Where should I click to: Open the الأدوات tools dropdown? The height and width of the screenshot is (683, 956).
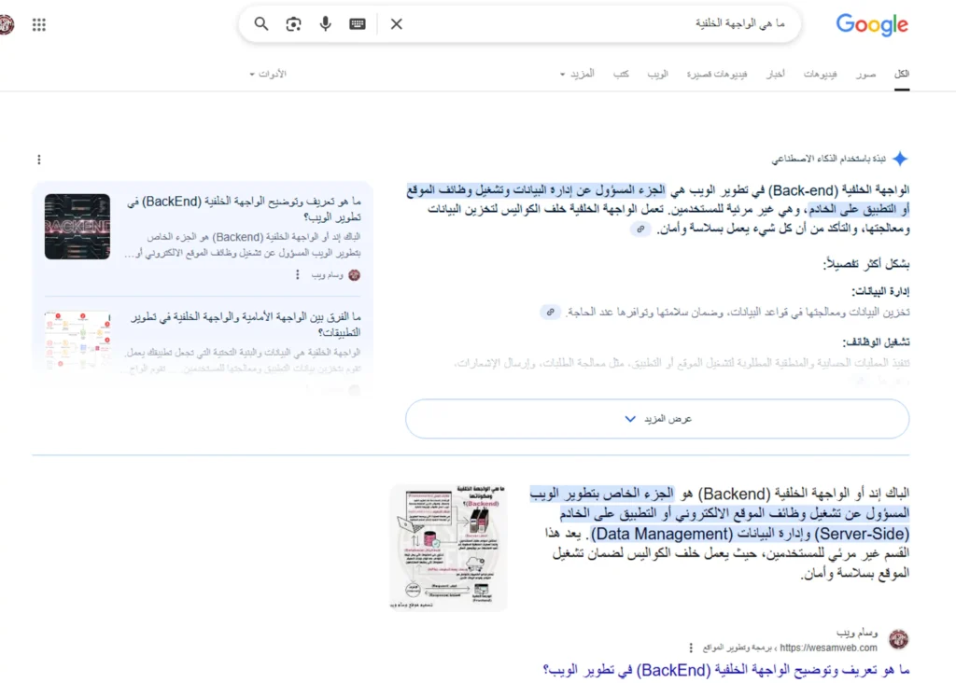point(268,75)
